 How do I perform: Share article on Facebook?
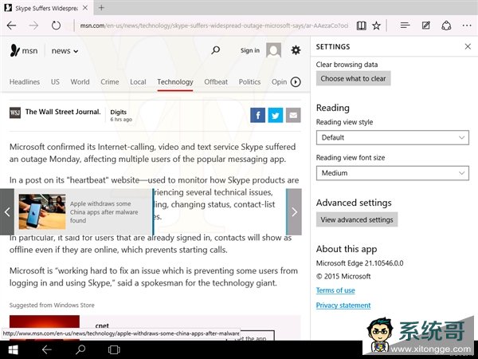[257, 115]
